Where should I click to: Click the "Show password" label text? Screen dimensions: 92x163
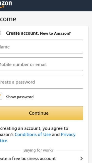tap(20, 97)
